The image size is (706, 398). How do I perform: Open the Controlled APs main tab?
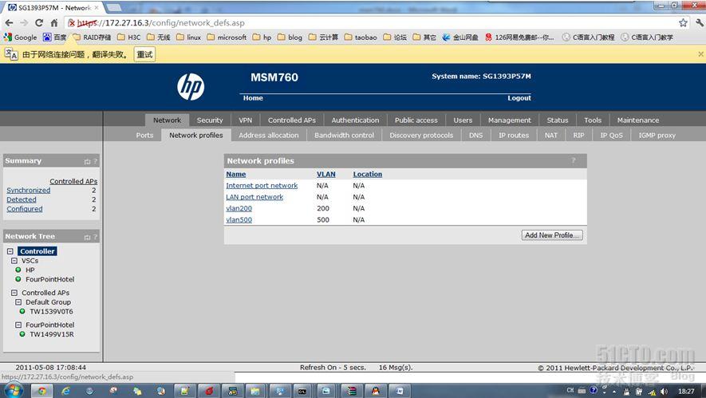point(292,120)
